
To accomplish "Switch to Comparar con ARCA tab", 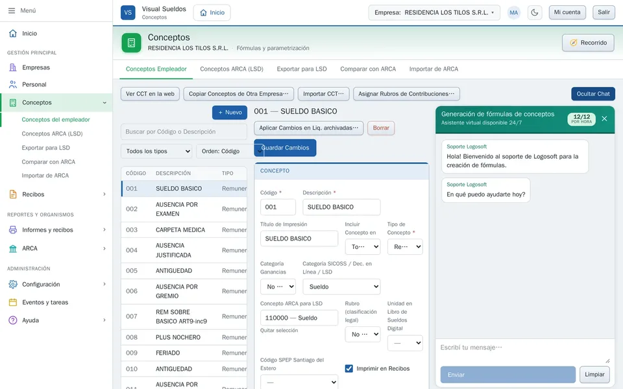I will pos(368,69).
